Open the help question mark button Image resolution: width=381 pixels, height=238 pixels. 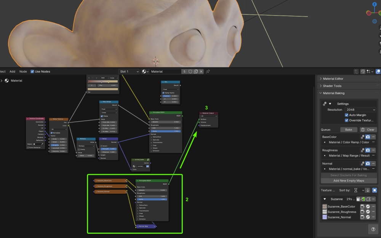373,229
